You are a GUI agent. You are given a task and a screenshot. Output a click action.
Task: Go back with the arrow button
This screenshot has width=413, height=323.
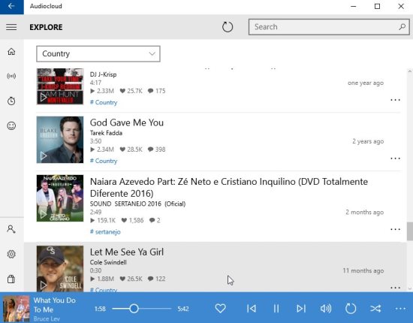click(x=11, y=6)
